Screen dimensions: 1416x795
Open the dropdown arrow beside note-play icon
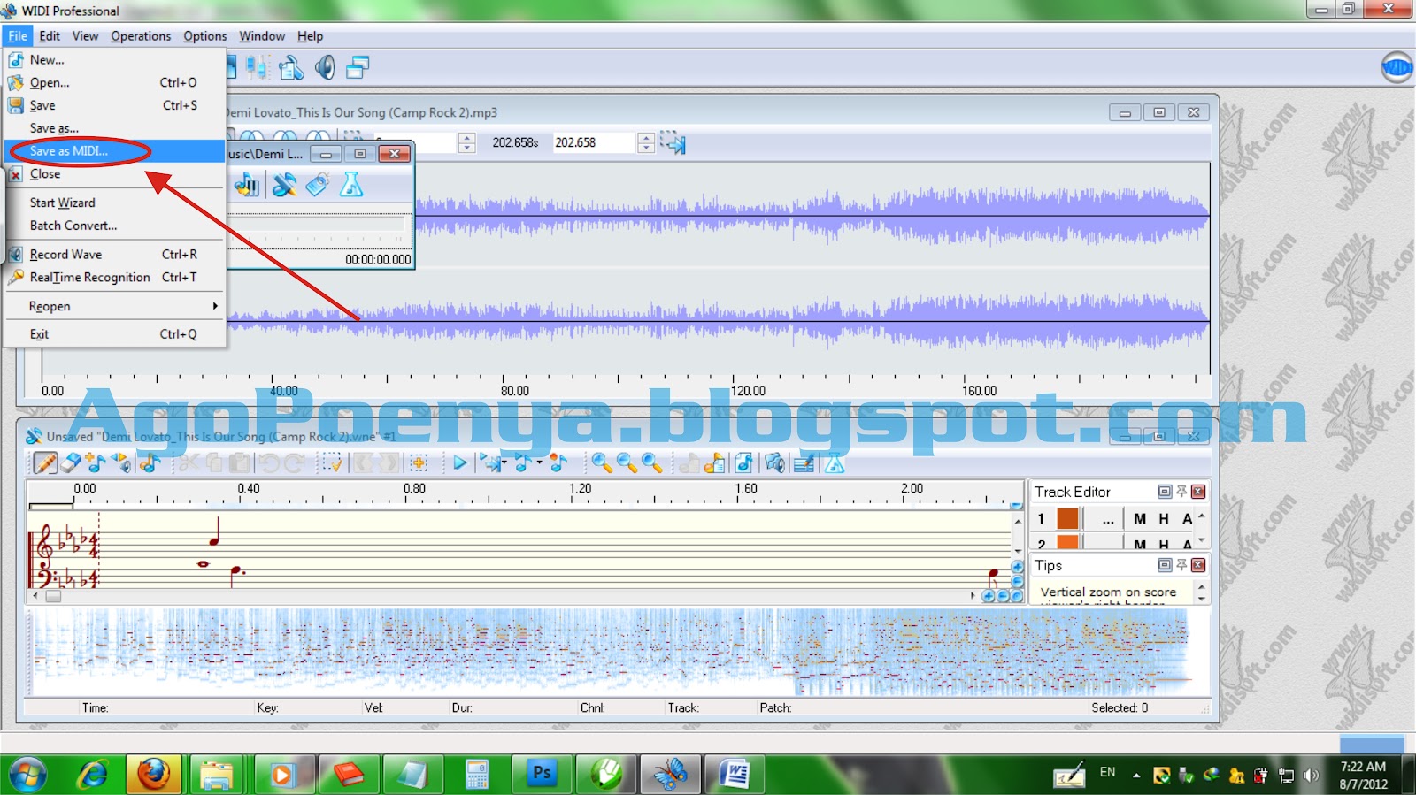[539, 462]
